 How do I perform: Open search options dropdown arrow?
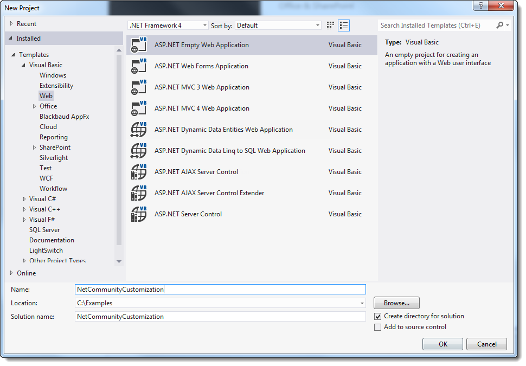tap(508, 25)
